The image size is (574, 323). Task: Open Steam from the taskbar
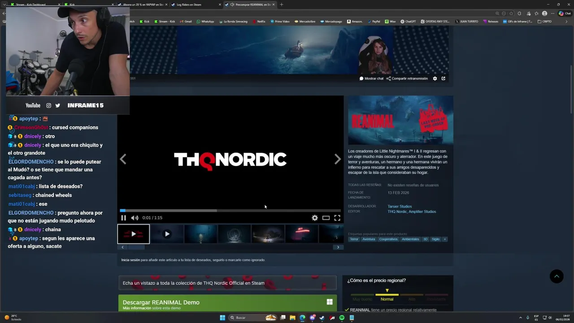(x=322, y=318)
